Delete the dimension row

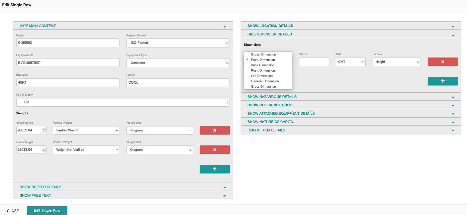(x=442, y=62)
